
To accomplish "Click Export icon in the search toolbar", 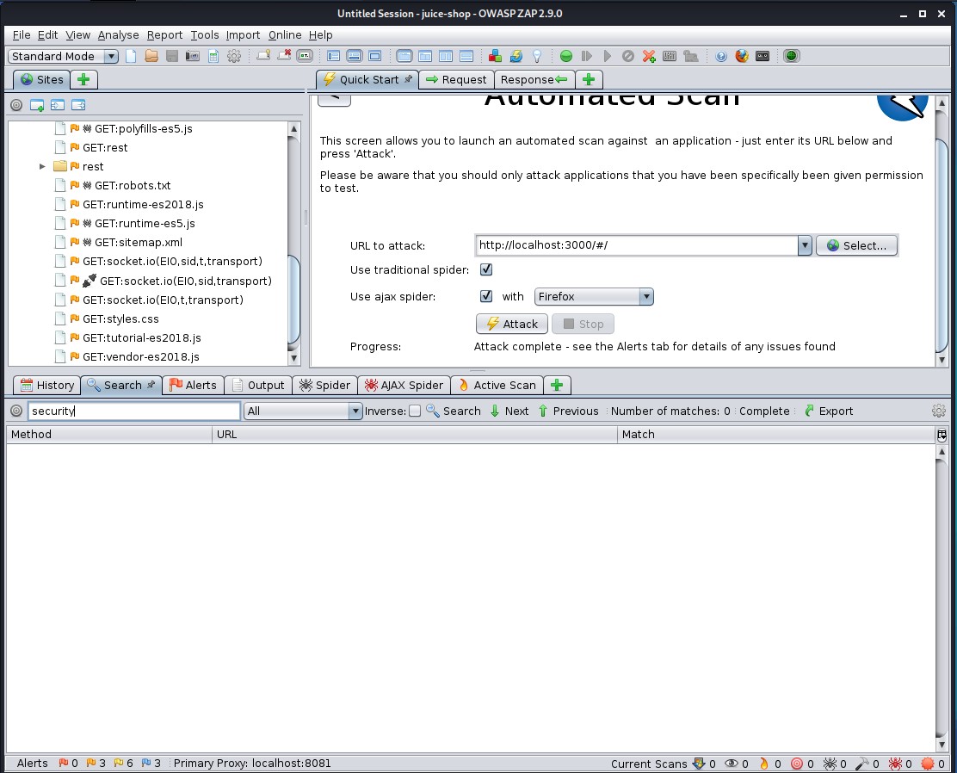I will 809,411.
